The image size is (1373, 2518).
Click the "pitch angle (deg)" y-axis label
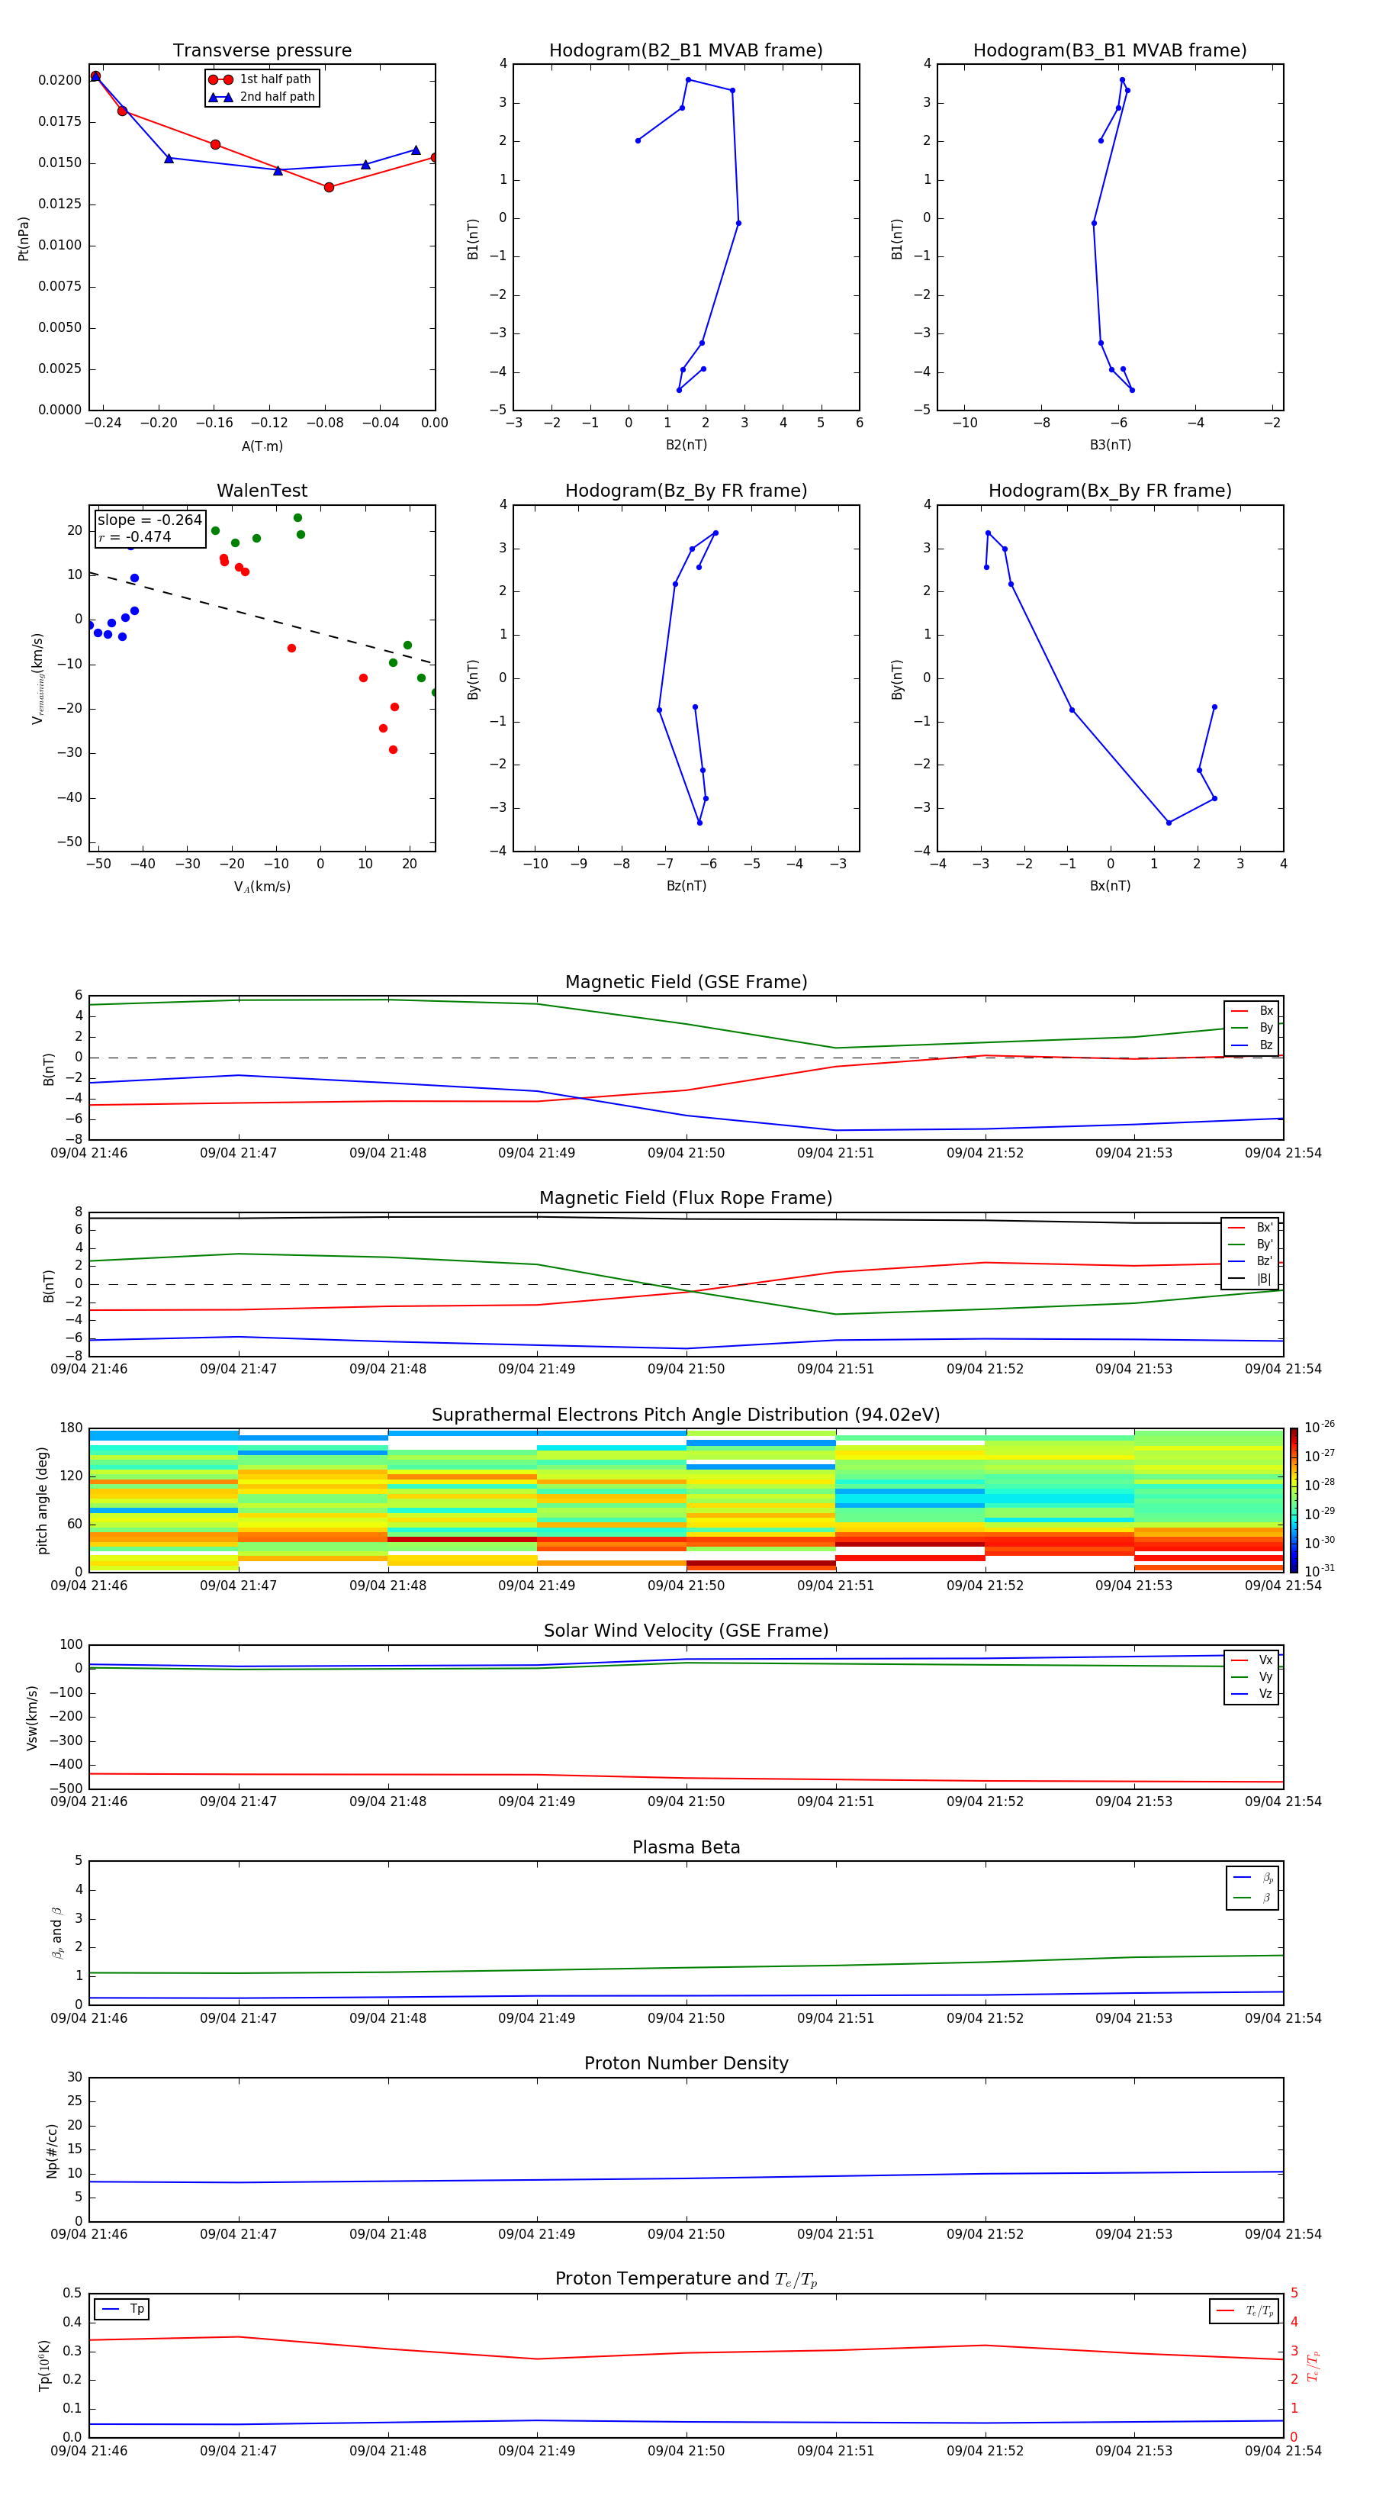point(42,1500)
